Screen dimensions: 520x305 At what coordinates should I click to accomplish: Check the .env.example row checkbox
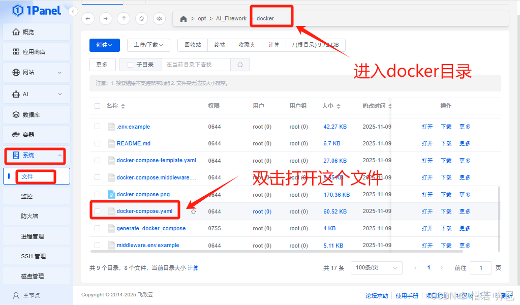(x=97, y=126)
